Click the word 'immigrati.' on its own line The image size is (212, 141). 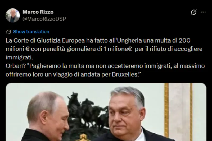pos(19,57)
